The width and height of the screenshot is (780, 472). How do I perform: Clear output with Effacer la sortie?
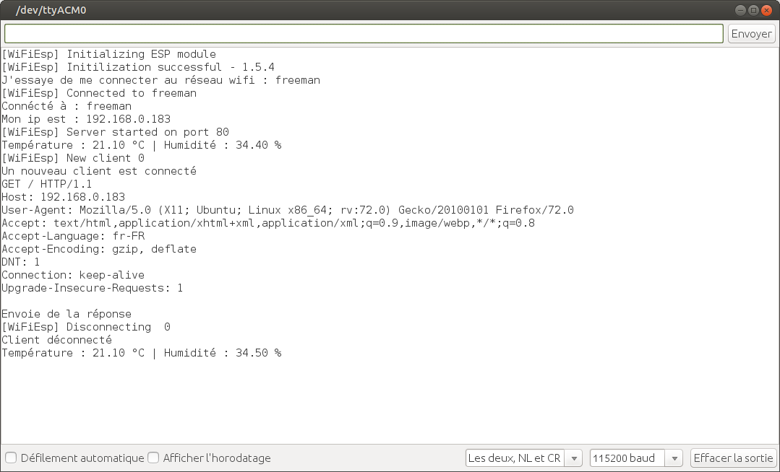(733, 458)
